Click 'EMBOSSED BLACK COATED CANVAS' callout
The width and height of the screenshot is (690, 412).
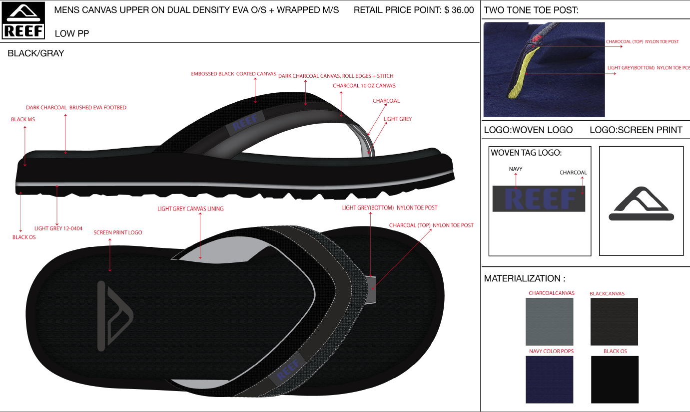point(233,74)
